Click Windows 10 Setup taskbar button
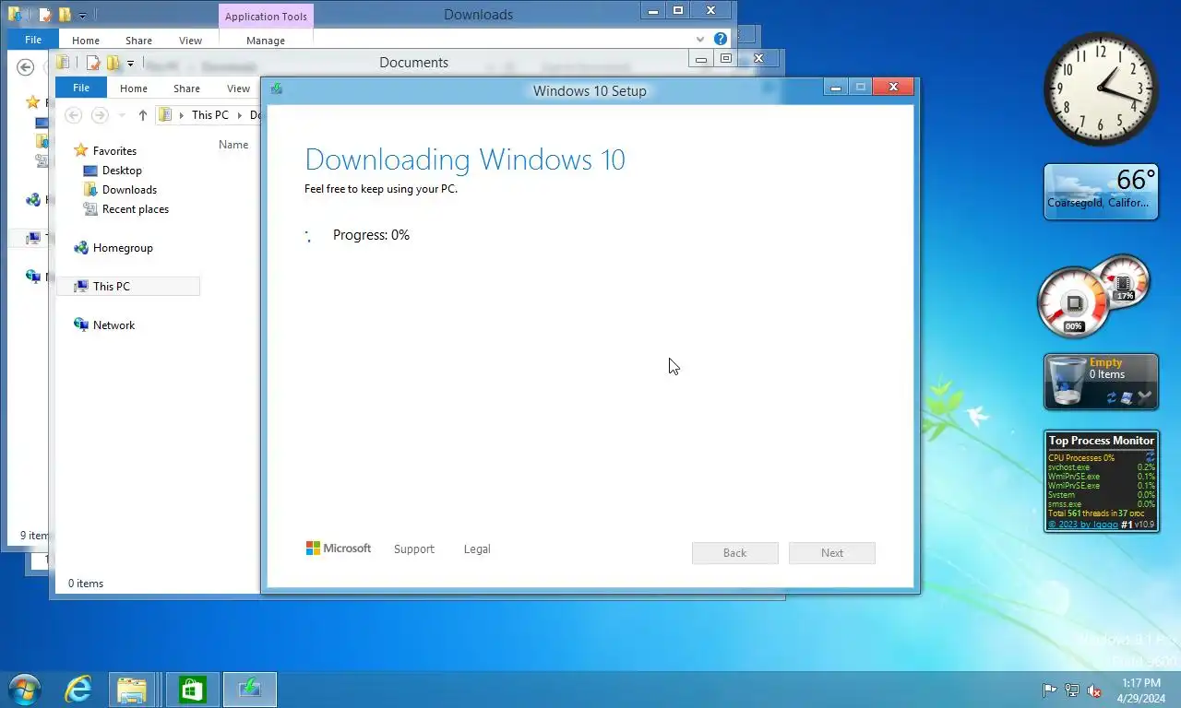 250,690
